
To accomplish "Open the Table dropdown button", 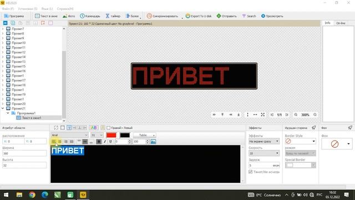I will pos(144,135).
